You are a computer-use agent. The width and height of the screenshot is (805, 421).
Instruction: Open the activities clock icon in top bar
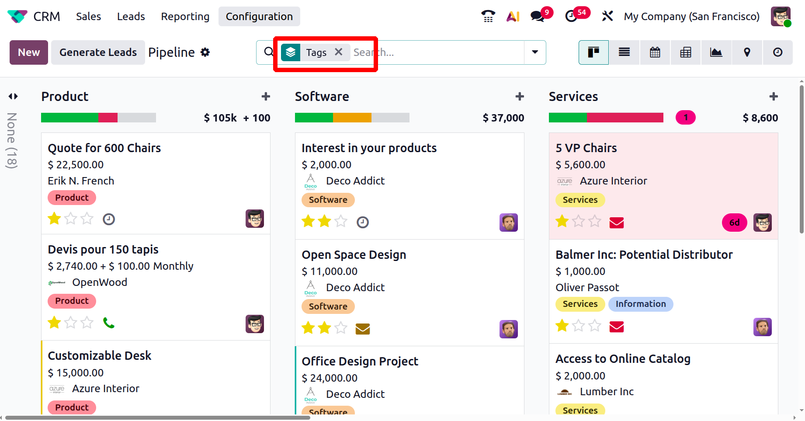571,16
